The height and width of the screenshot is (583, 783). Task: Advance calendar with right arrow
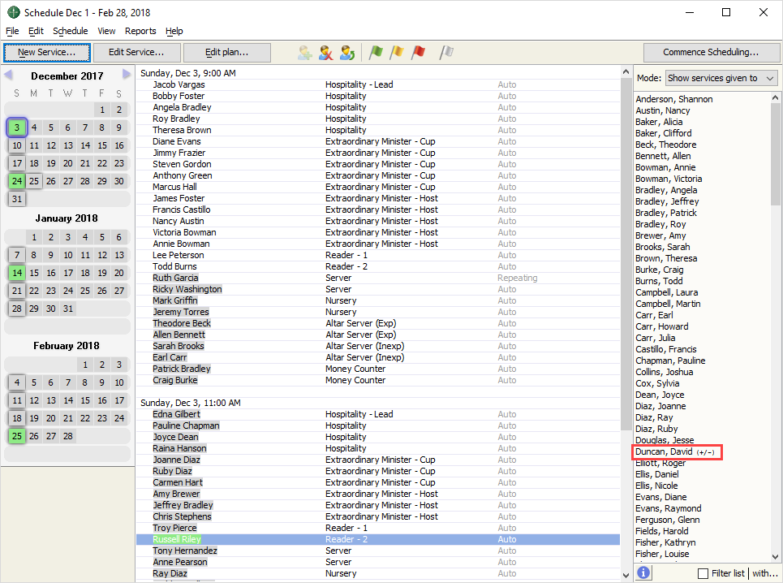coord(127,75)
